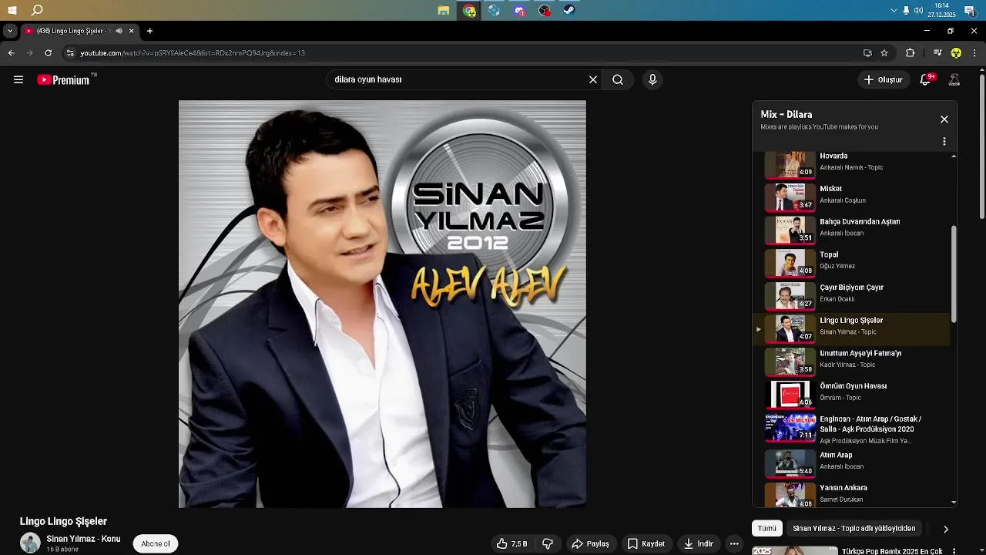Install app icon in the address bar
This screenshot has height=555, width=986.
pyautogui.click(x=867, y=53)
